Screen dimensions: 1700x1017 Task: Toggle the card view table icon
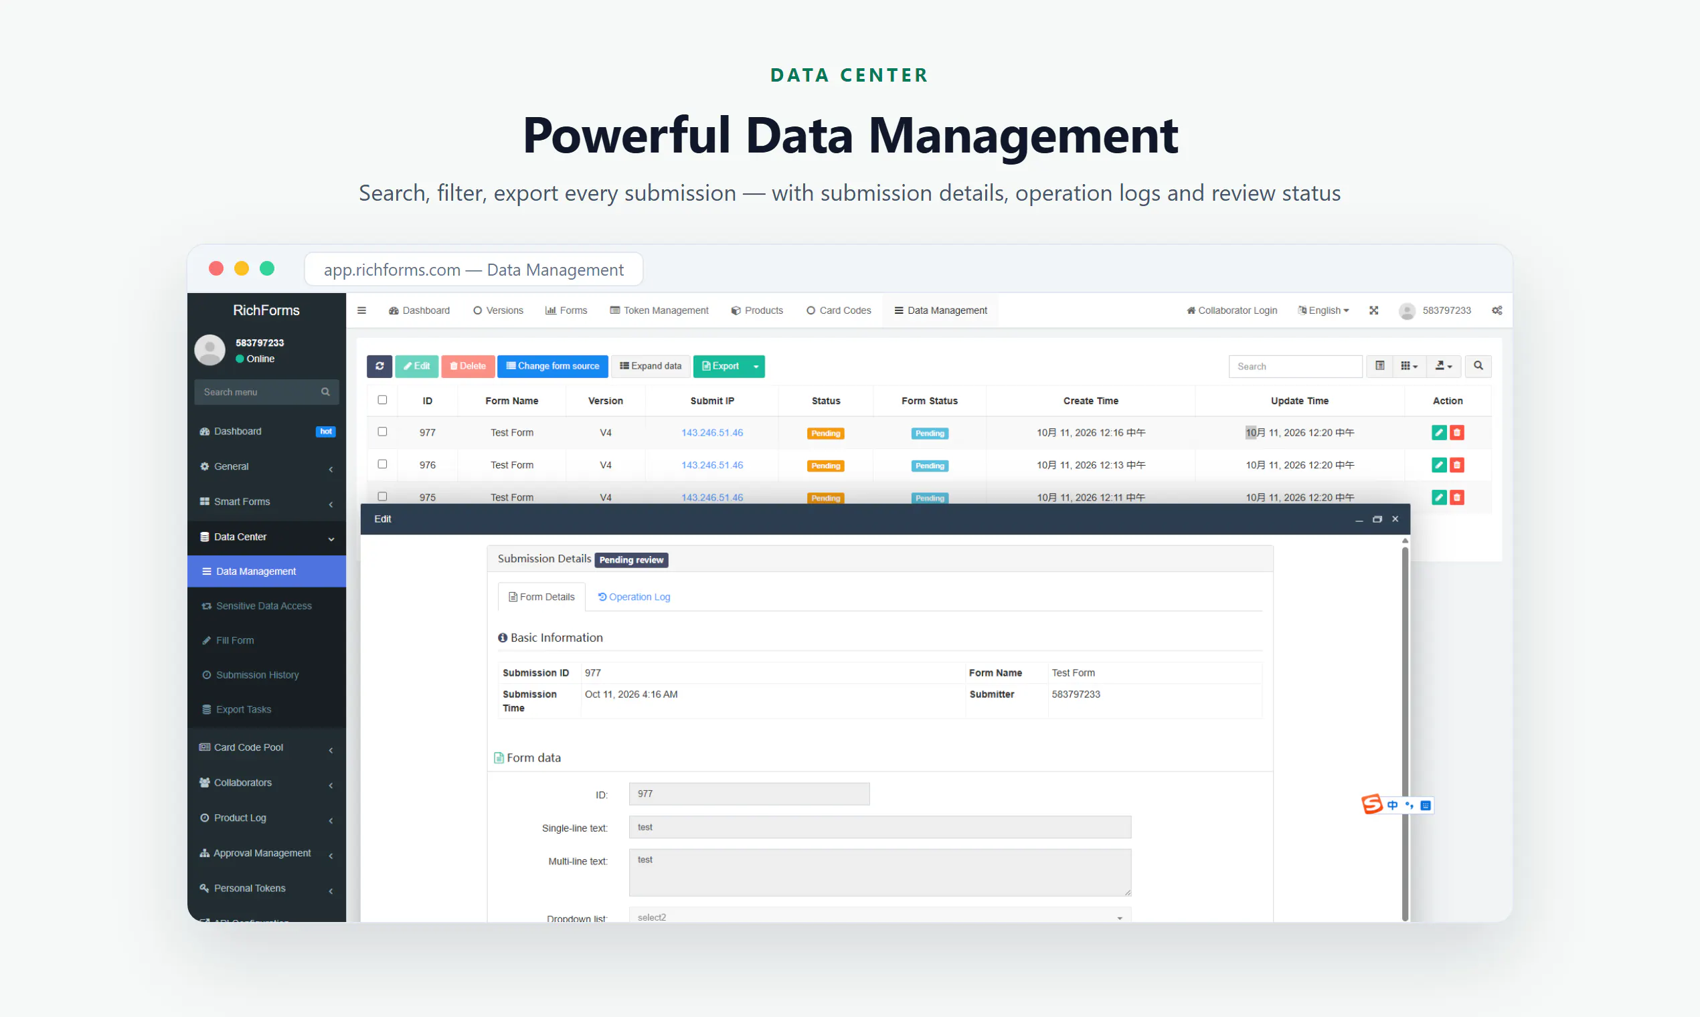(x=1380, y=366)
